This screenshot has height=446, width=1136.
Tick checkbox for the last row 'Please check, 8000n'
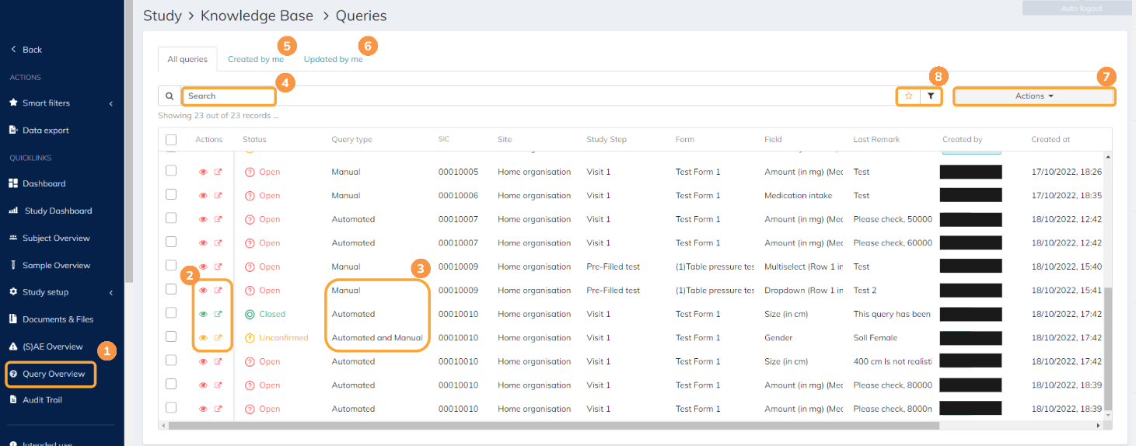pos(171,408)
